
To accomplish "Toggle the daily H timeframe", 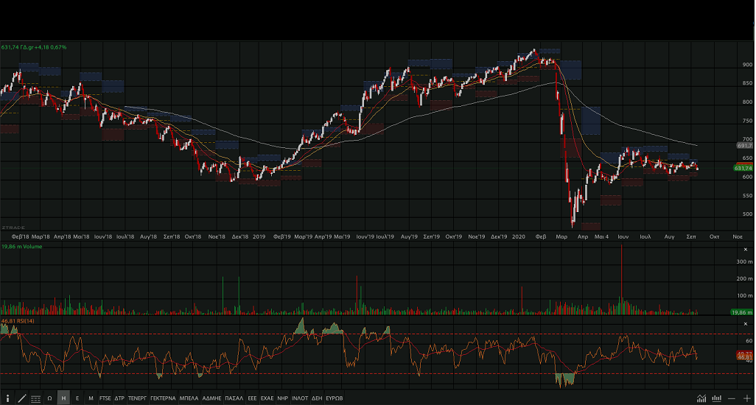I will (x=63, y=398).
